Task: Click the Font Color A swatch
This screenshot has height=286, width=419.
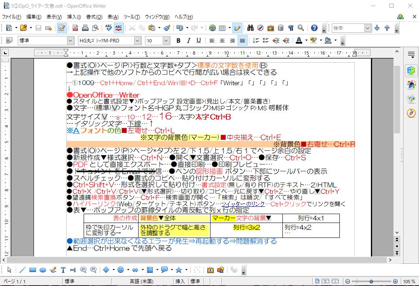Action: 299,40
